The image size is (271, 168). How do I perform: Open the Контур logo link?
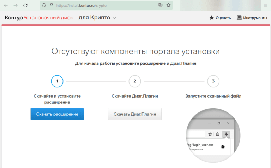click(13, 17)
